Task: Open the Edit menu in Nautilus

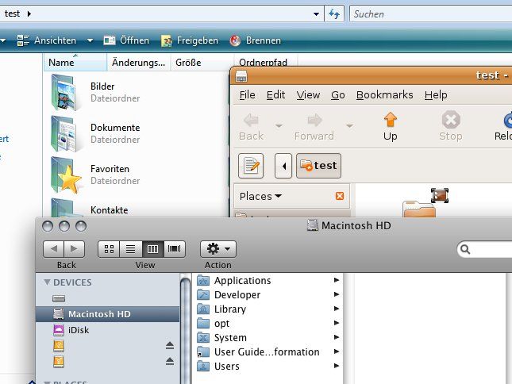Action: (275, 94)
